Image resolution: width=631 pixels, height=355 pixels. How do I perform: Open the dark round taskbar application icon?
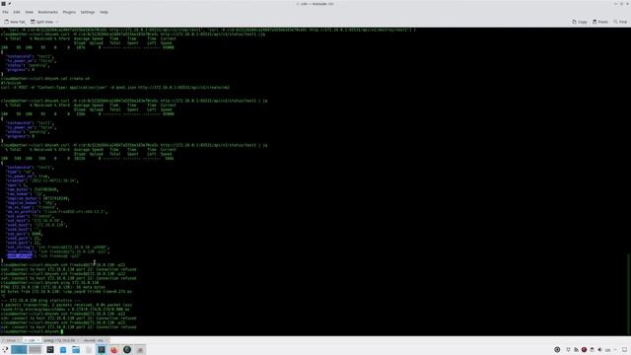(x=127, y=350)
